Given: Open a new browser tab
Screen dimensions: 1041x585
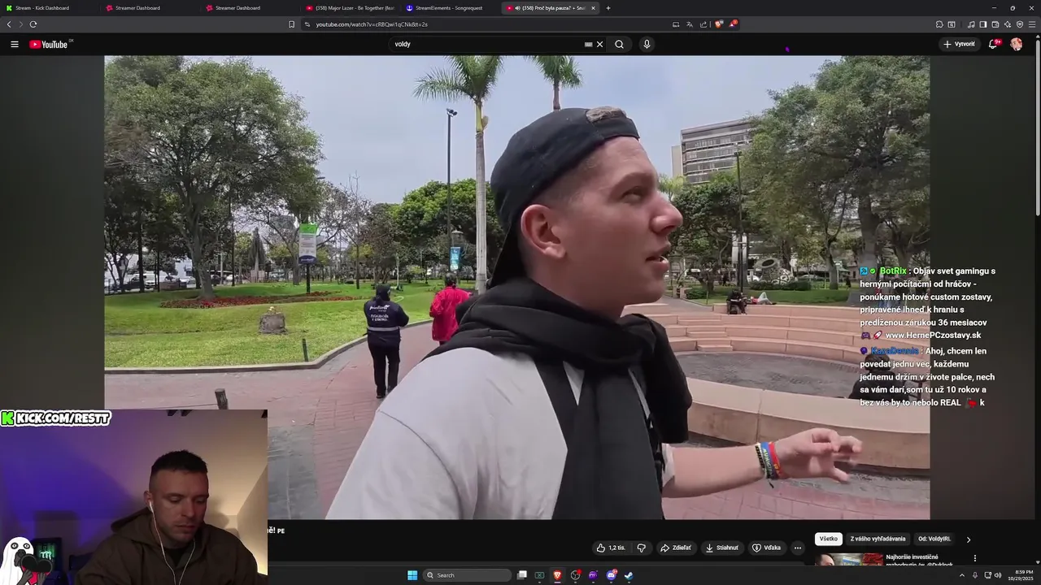Looking at the screenshot, I should click(x=608, y=8).
